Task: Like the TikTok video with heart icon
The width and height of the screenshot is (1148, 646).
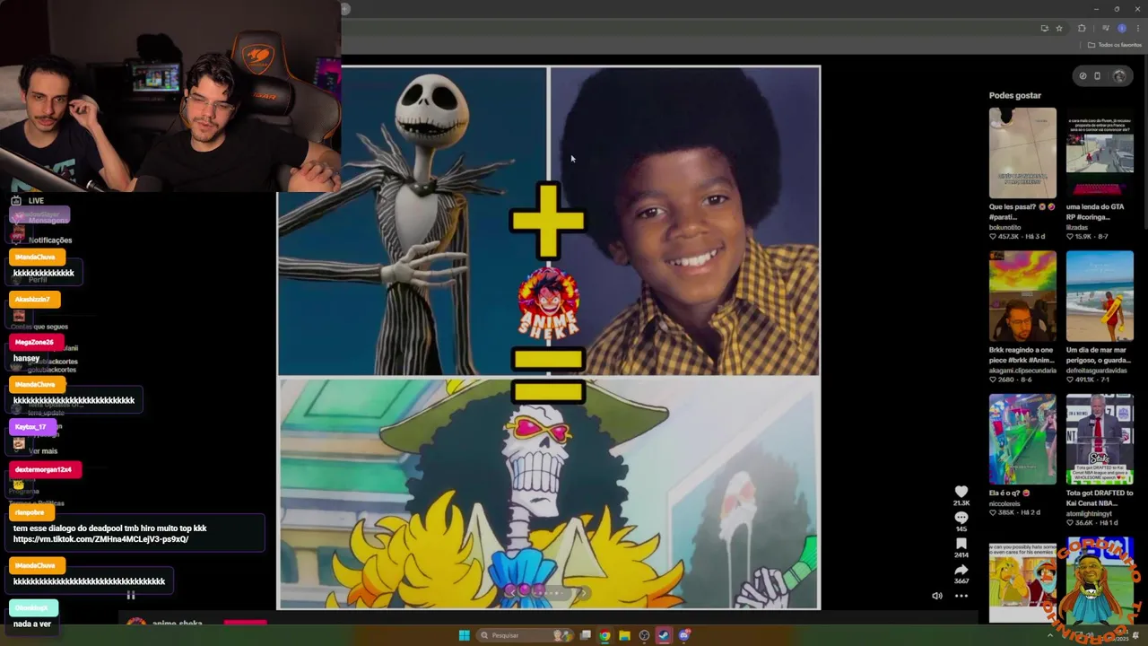Action: (961, 492)
